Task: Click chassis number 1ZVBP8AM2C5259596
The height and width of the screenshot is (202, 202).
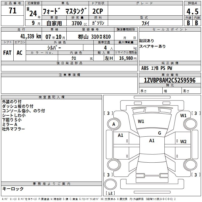Action: [169, 80]
